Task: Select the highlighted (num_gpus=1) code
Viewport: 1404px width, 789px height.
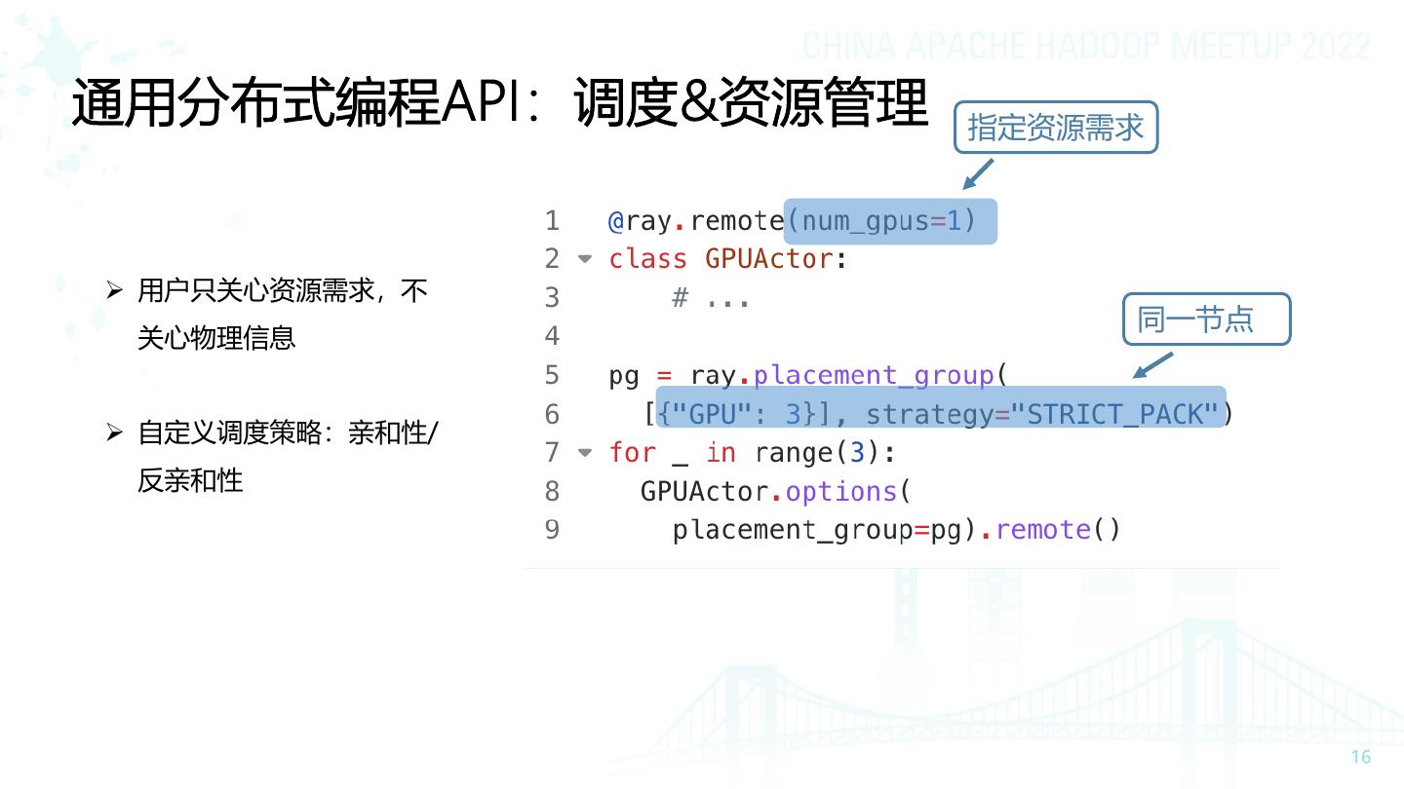Action: pyautogui.click(x=890, y=221)
